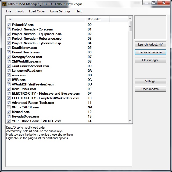Open the Help menu
This screenshot has height=172, width=172.
tap(79, 11)
